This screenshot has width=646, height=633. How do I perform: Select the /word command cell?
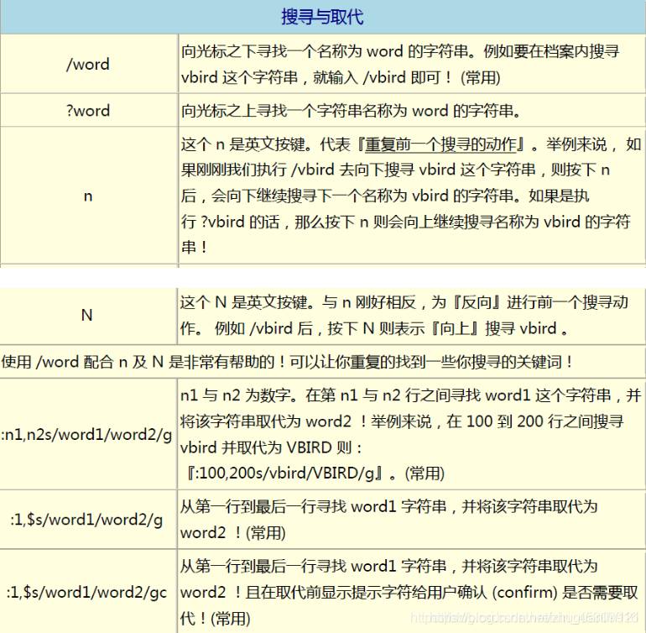point(89,64)
